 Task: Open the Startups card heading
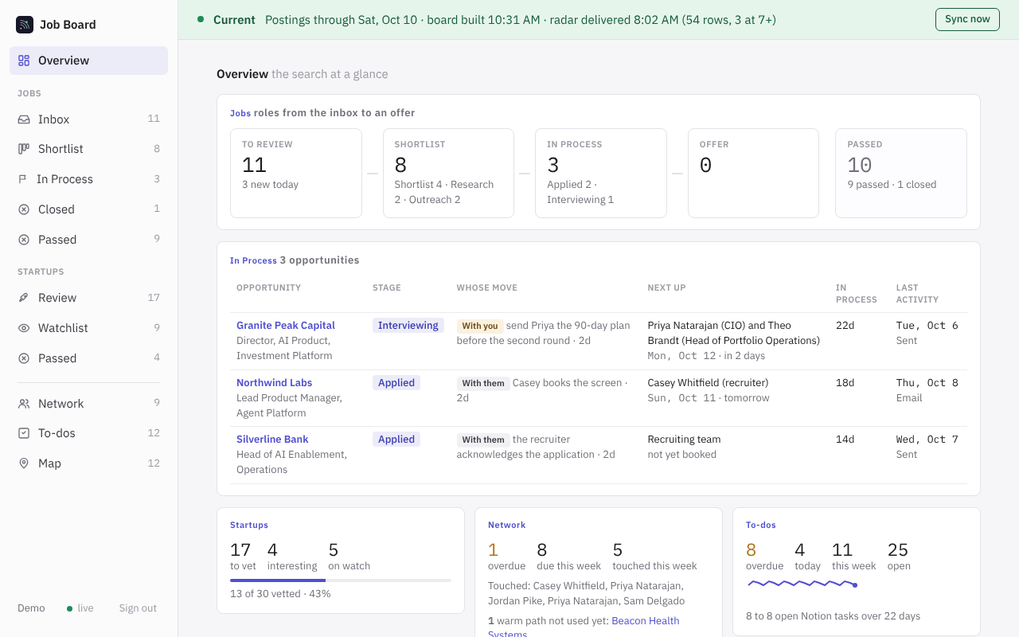[x=249, y=525]
